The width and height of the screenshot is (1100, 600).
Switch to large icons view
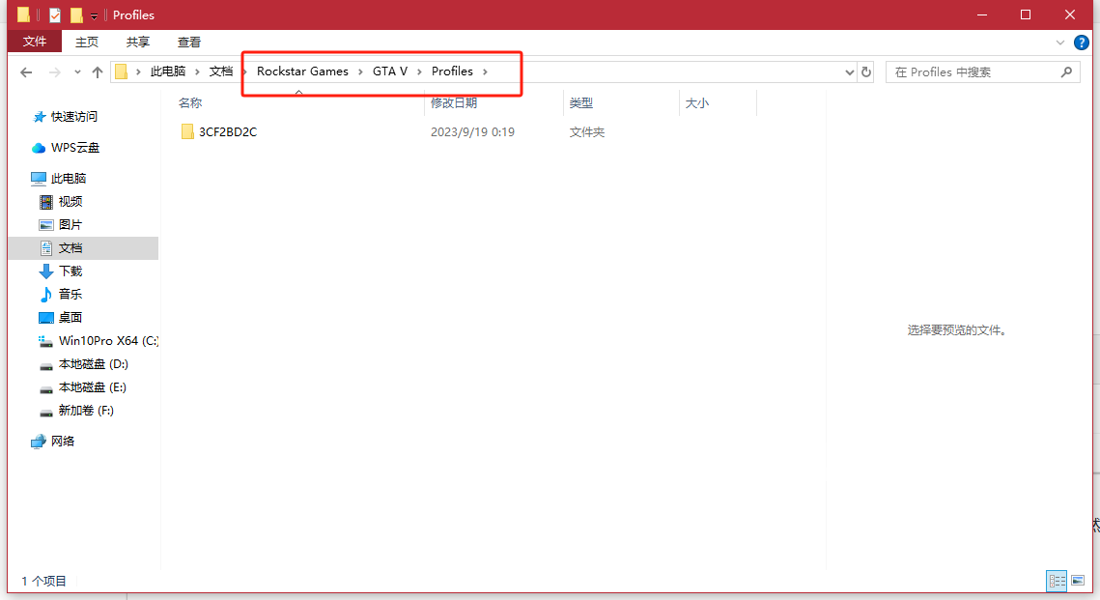1078,581
